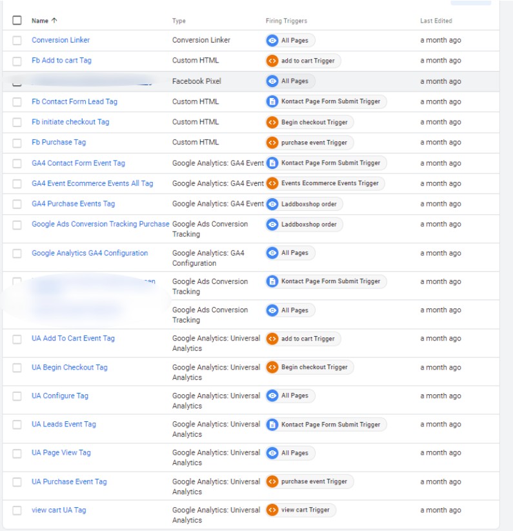Check the Fb initiate checkout Tag checkbox
This screenshot has height=531, width=513.
17,122
